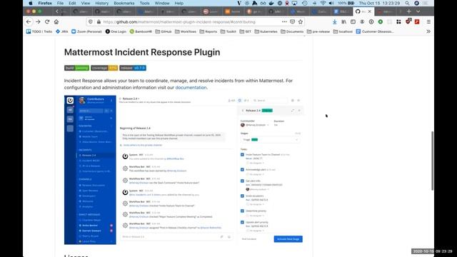Screen dimensions: 457x257
Task: Open the BambooHR bookmark
Action: click(141, 31)
